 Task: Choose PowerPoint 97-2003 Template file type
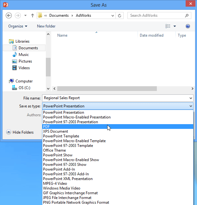pos(118,146)
